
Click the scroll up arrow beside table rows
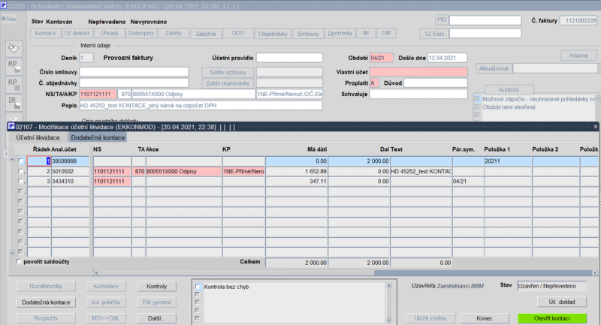[12, 159]
